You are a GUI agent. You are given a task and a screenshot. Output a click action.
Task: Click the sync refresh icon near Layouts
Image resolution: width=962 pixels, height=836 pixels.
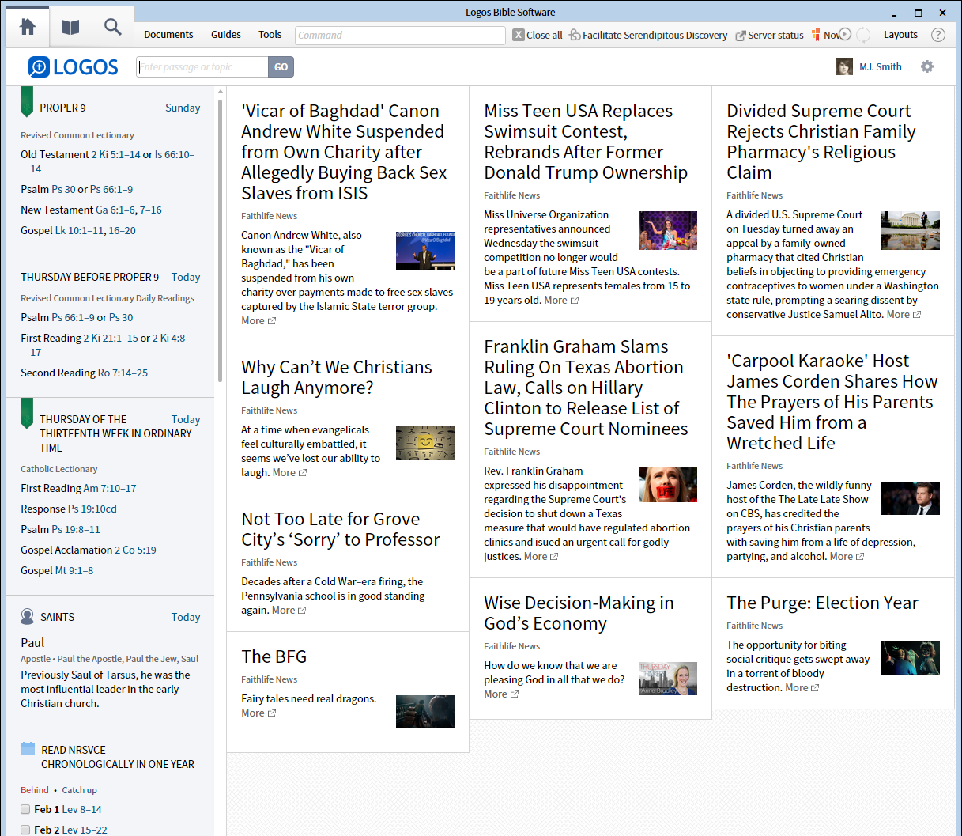point(863,35)
